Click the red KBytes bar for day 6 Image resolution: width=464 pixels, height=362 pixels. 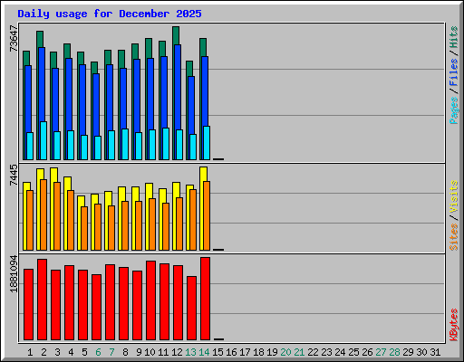tap(96, 307)
